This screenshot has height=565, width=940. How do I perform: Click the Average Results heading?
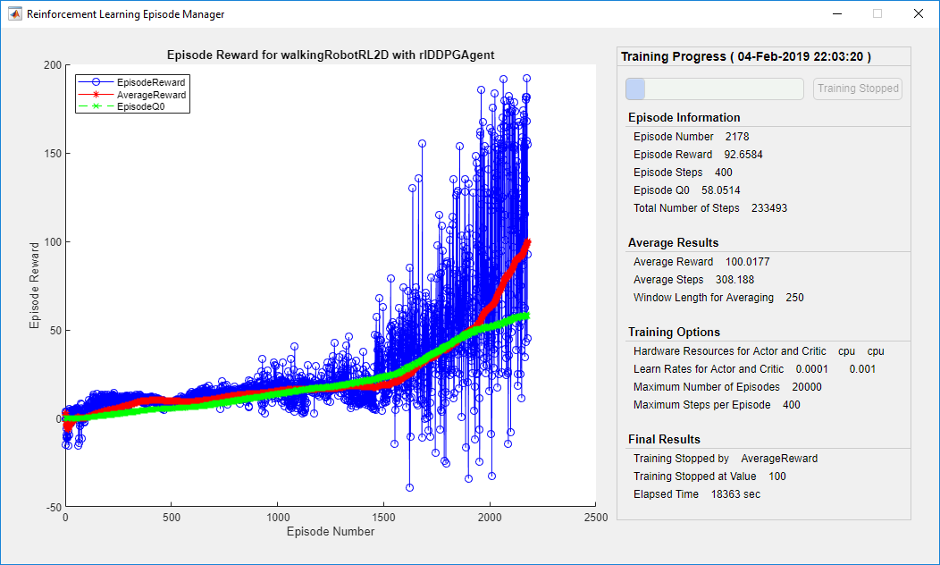(673, 243)
